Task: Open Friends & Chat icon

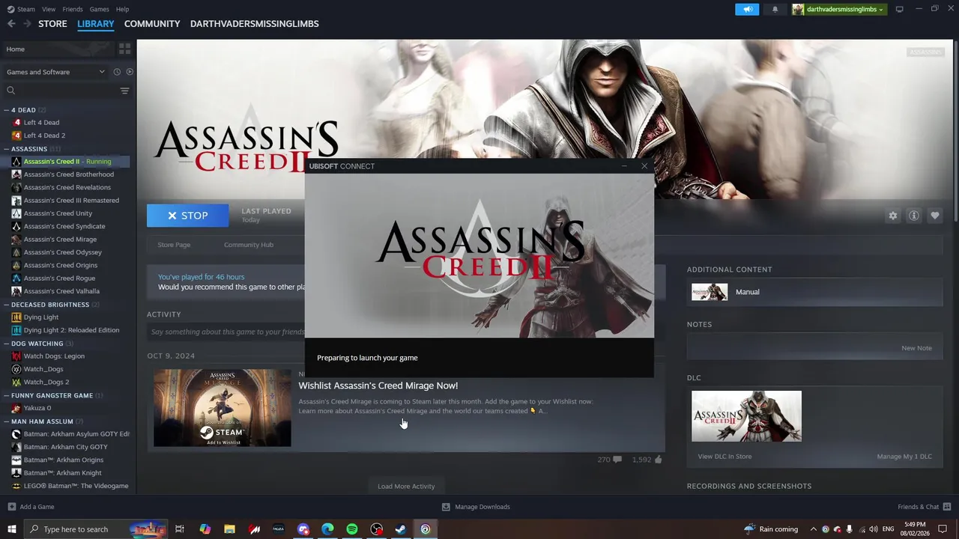Action: [x=947, y=507]
